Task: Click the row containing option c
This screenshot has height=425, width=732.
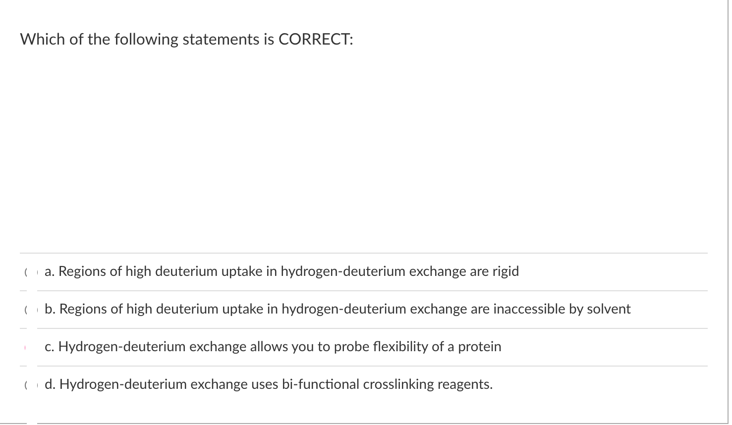Action: pos(347,347)
